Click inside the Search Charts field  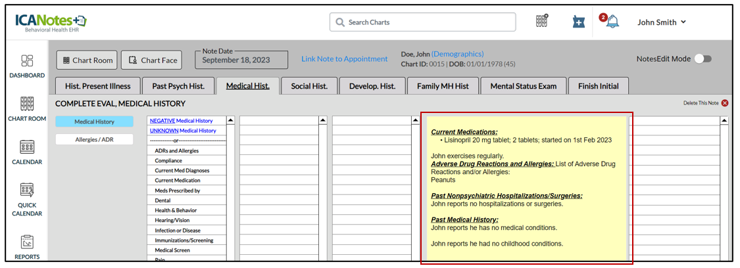coord(423,22)
